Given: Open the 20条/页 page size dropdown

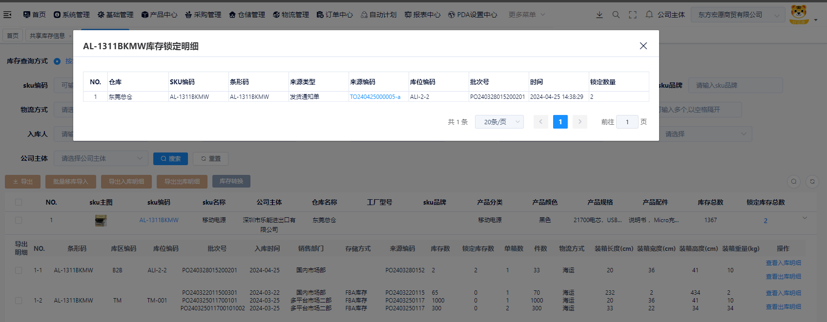Looking at the screenshot, I should click(499, 122).
